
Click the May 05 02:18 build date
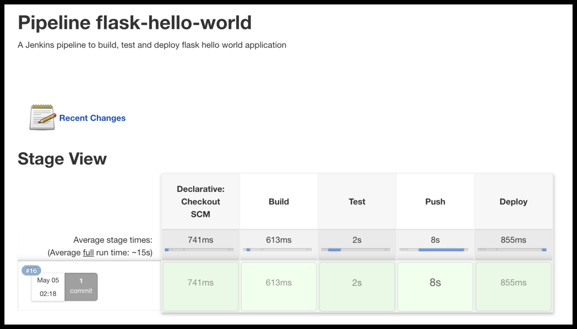coord(48,287)
